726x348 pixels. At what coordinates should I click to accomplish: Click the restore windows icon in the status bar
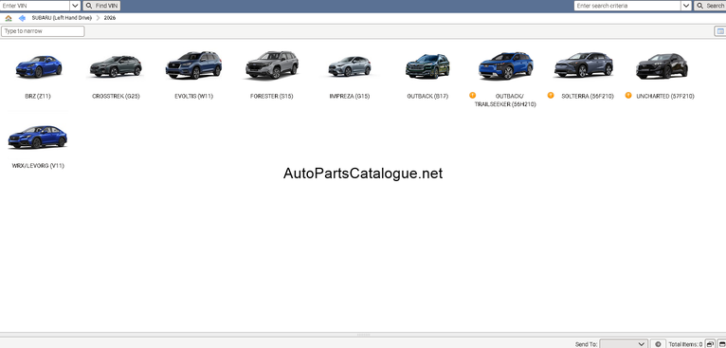point(709,344)
